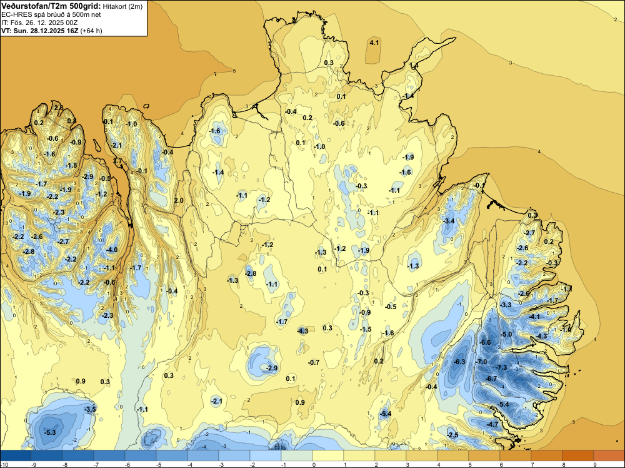Select the legend swatch between -8 and -7
Viewport: 625px width, 468px height.
pos(78,455)
